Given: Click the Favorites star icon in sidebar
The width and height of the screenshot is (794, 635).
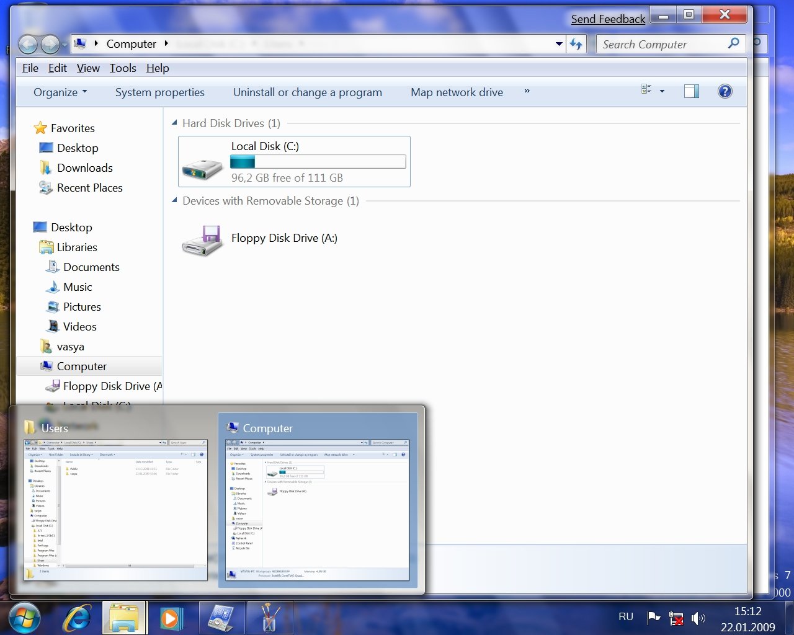Looking at the screenshot, I should pos(40,128).
